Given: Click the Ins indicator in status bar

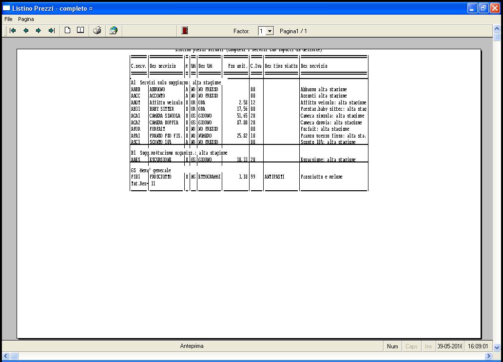Looking at the screenshot, I should [x=428, y=346].
